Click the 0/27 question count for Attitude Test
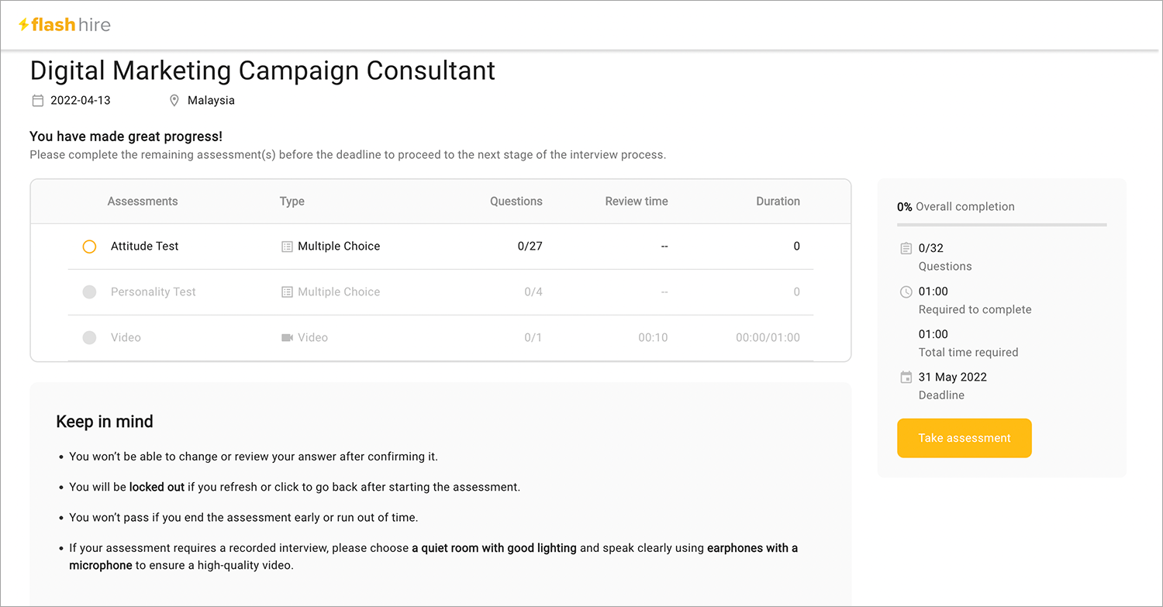 point(530,246)
